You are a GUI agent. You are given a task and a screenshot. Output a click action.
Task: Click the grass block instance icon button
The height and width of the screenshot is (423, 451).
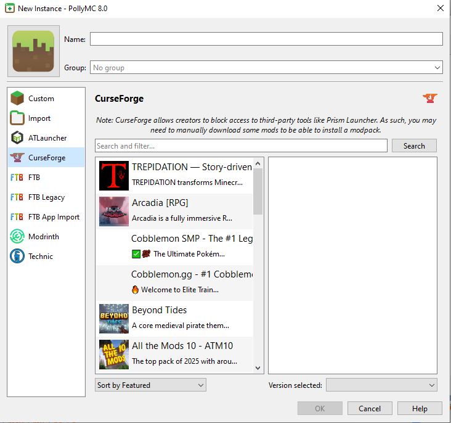(x=33, y=51)
